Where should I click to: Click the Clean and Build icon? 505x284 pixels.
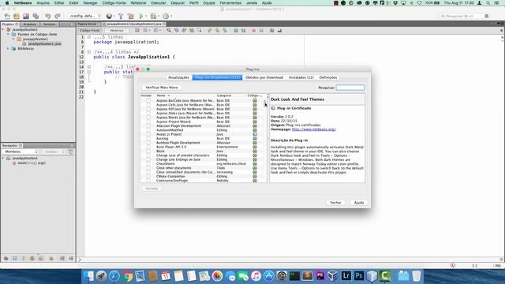pos(130,16)
